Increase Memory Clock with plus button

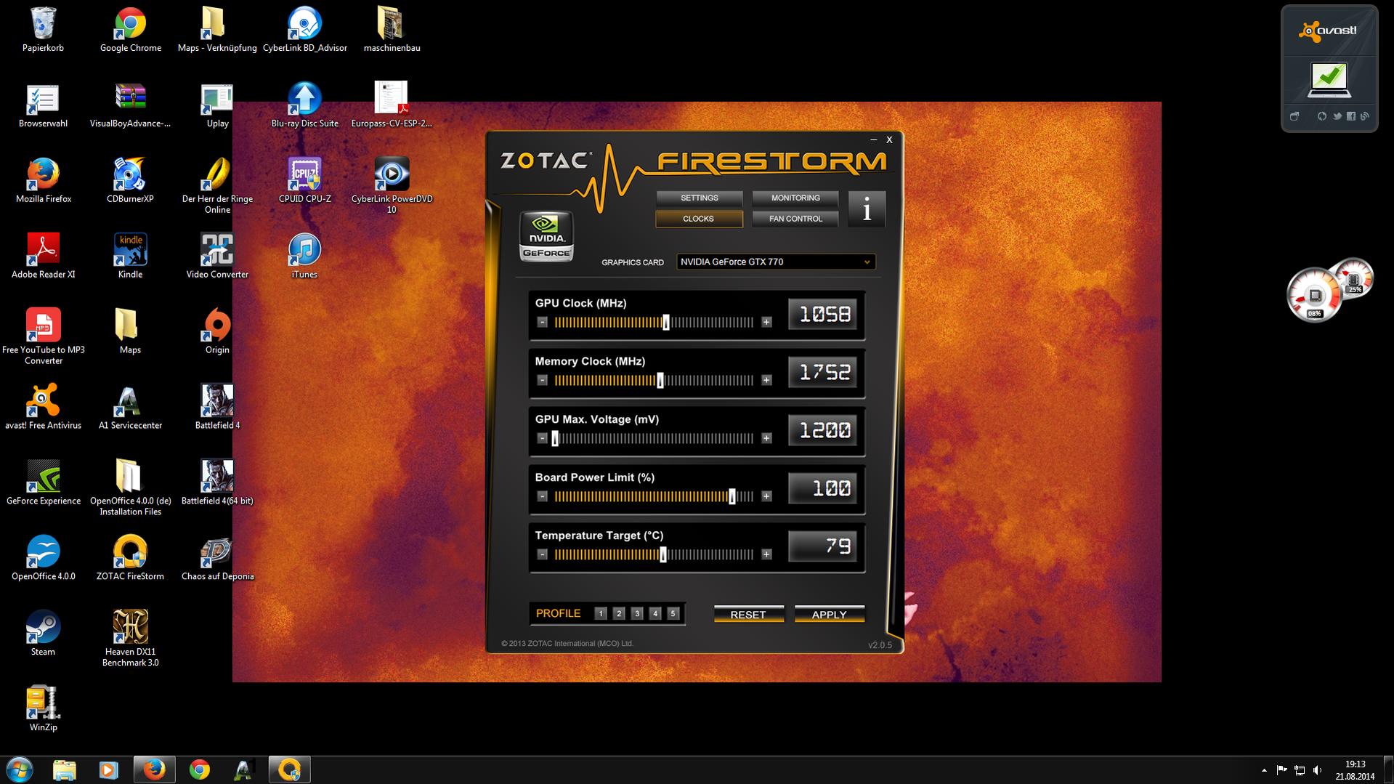coord(766,380)
